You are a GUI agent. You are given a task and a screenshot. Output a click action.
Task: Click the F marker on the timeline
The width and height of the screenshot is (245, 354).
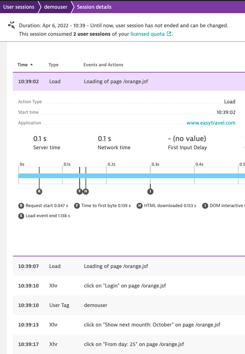click(79, 191)
